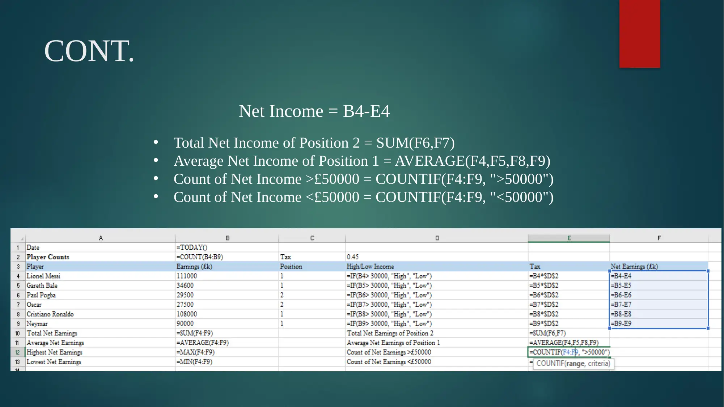
Task: Click the 'Player Counts' bold cell
Action: click(101, 257)
